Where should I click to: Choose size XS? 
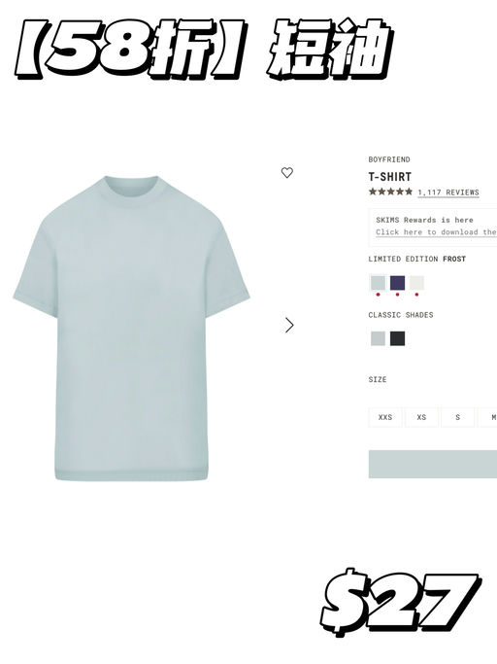click(421, 417)
